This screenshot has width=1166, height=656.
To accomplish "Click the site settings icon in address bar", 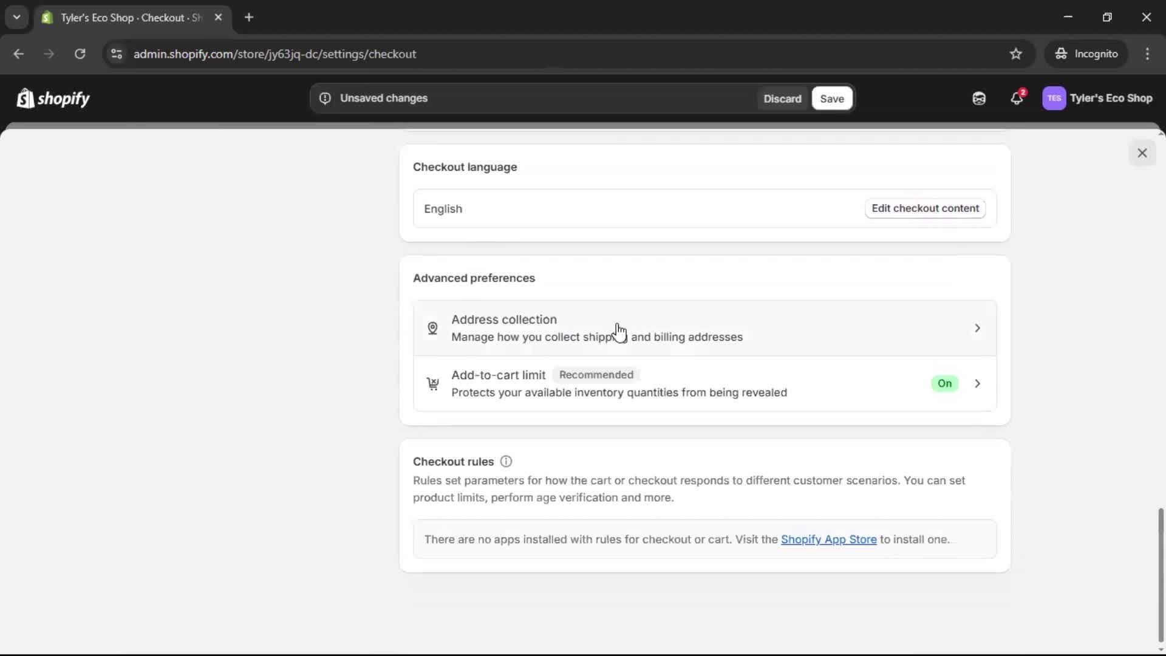I will (x=117, y=54).
